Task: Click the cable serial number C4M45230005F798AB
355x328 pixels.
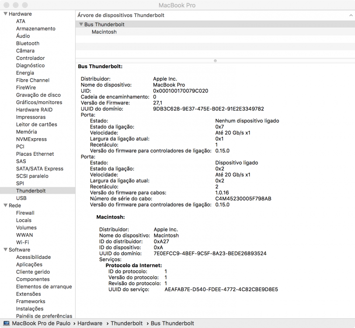Action: coord(243,199)
